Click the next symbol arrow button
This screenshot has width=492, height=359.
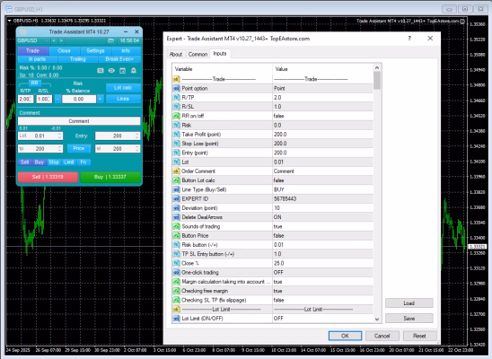click(61, 40)
